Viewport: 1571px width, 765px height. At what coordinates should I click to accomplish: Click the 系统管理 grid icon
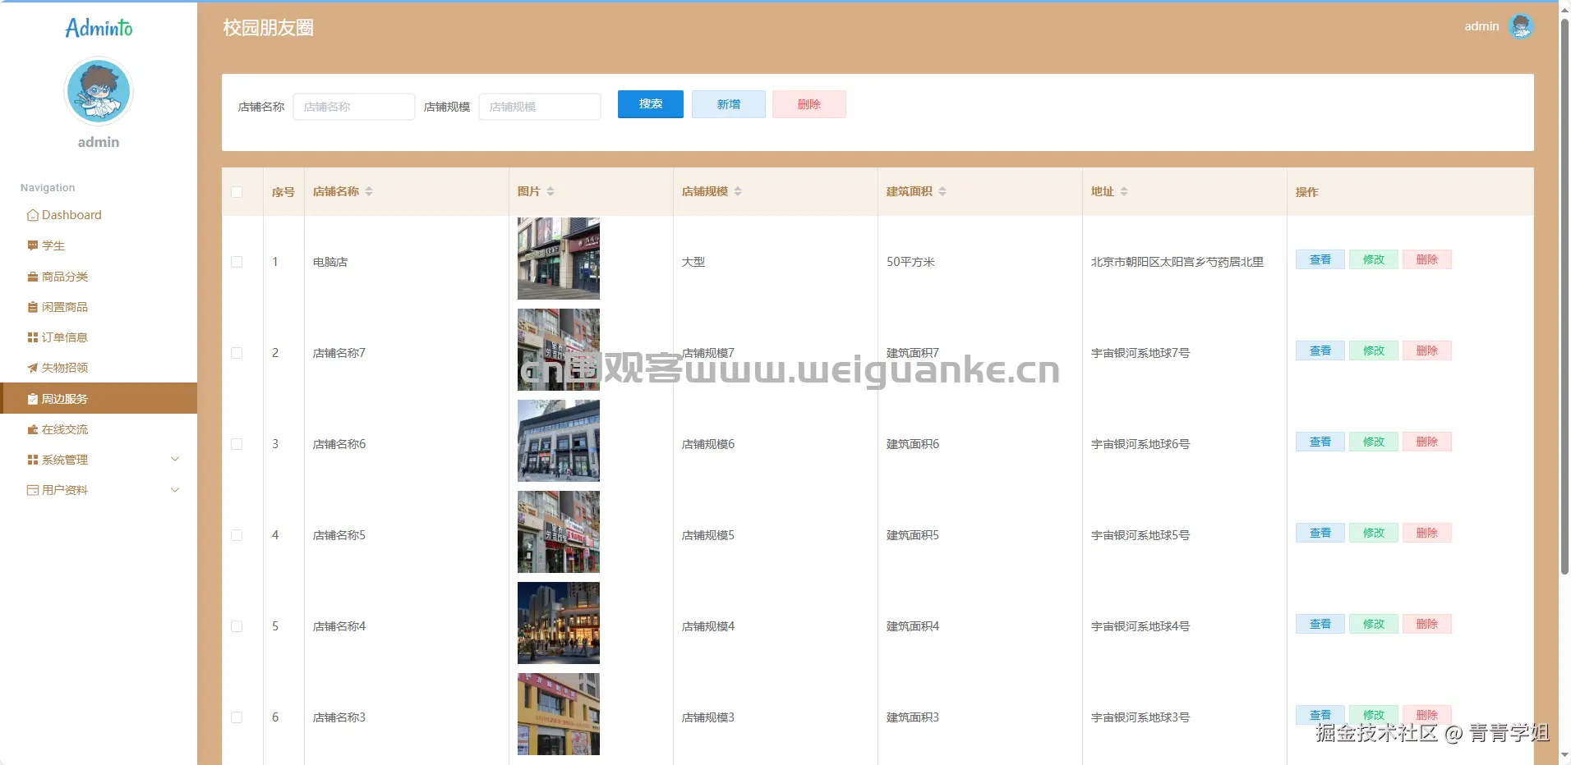click(x=33, y=460)
